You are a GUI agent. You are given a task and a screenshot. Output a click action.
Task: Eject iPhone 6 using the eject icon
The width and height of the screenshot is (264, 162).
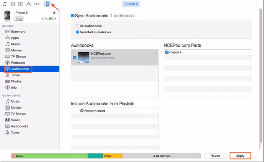(54, 13)
